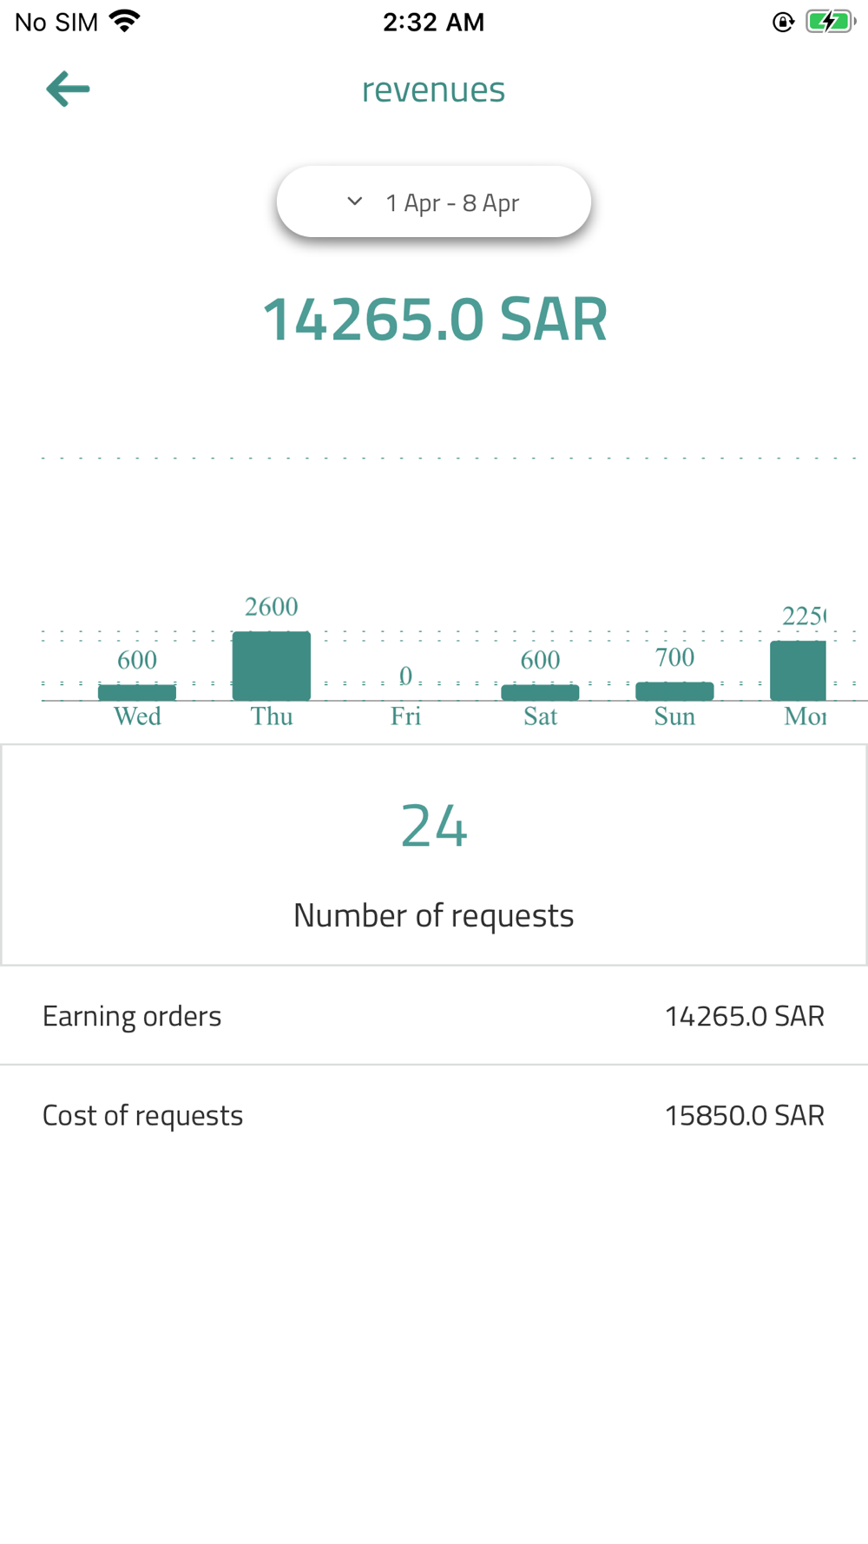This screenshot has height=1544, width=868.
Task: Tap the 2:32 AM clock in status bar
Action: [x=433, y=22]
